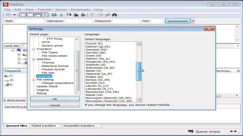This screenshot has height=136, width=243.
Task: Open the Site Manager dropdown arrow
Action: point(14,15)
